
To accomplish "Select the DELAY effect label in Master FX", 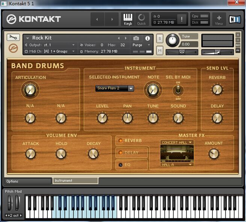I will (x=131, y=153).
